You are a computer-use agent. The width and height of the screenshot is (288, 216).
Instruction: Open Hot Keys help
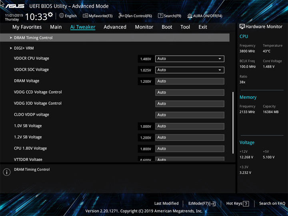pos(238,204)
